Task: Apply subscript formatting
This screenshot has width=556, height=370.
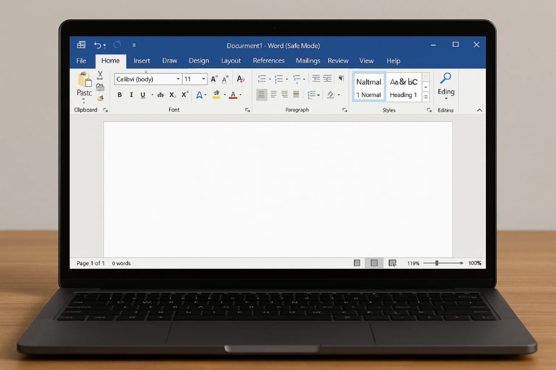Action: (172, 94)
